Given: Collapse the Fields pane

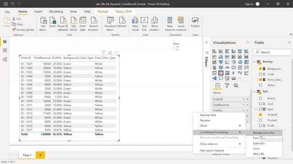Looking at the screenshot, I should 289,42.
